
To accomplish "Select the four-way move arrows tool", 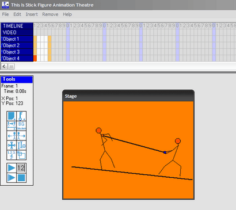I will pos(12,146).
